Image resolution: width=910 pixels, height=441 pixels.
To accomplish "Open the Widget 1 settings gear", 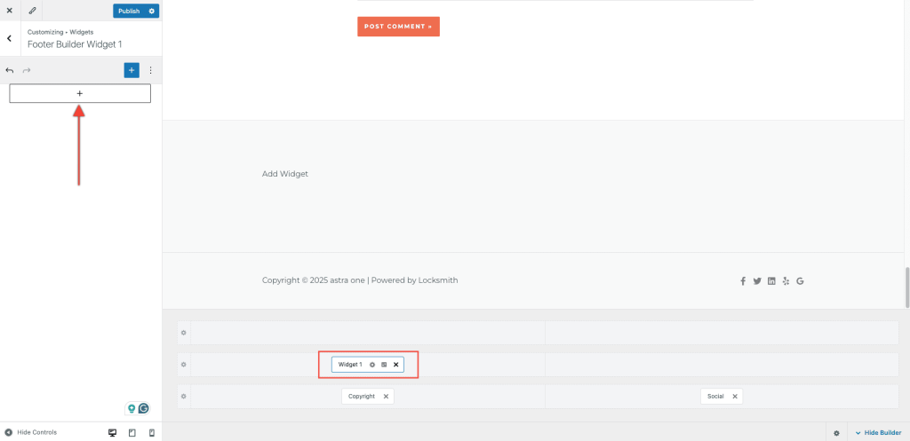I will tap(372, 365).
